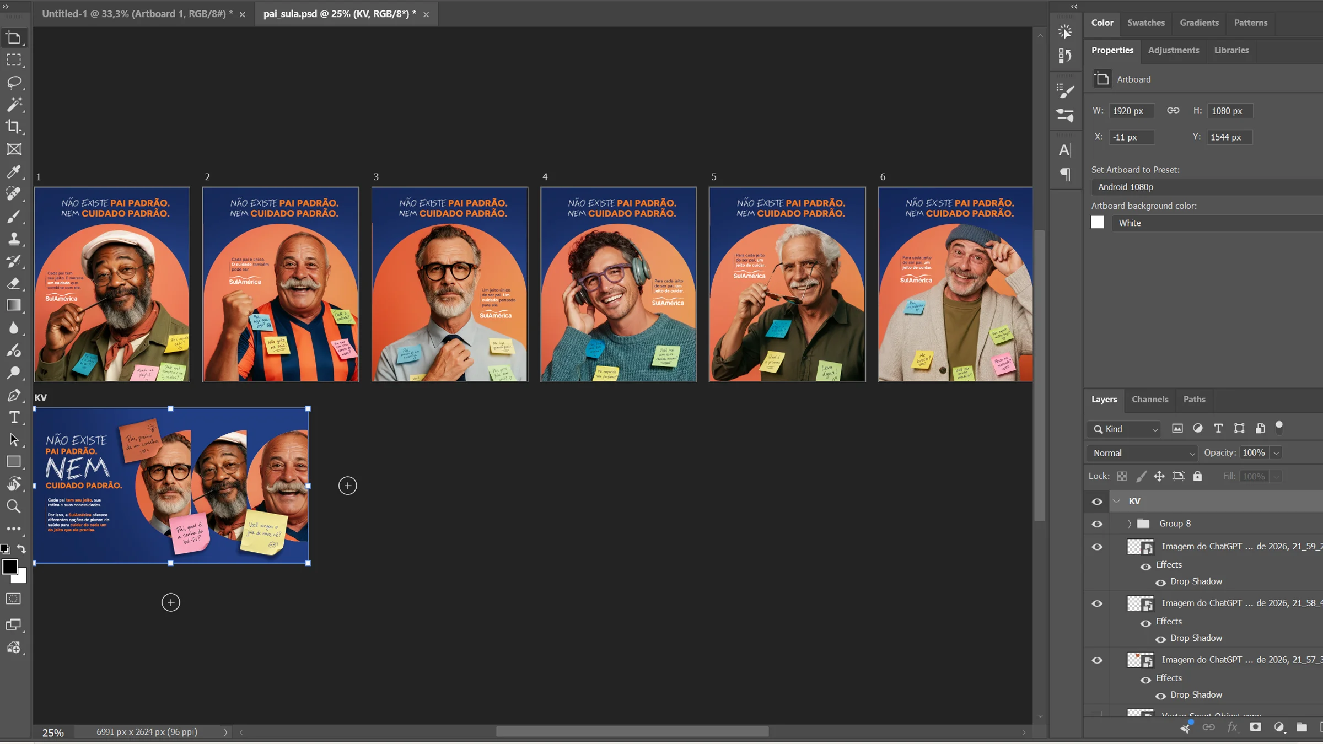Screen dimensions: 1323x744
Task: Open the Opacity slider dropdown arrow
Action: 1276,453
